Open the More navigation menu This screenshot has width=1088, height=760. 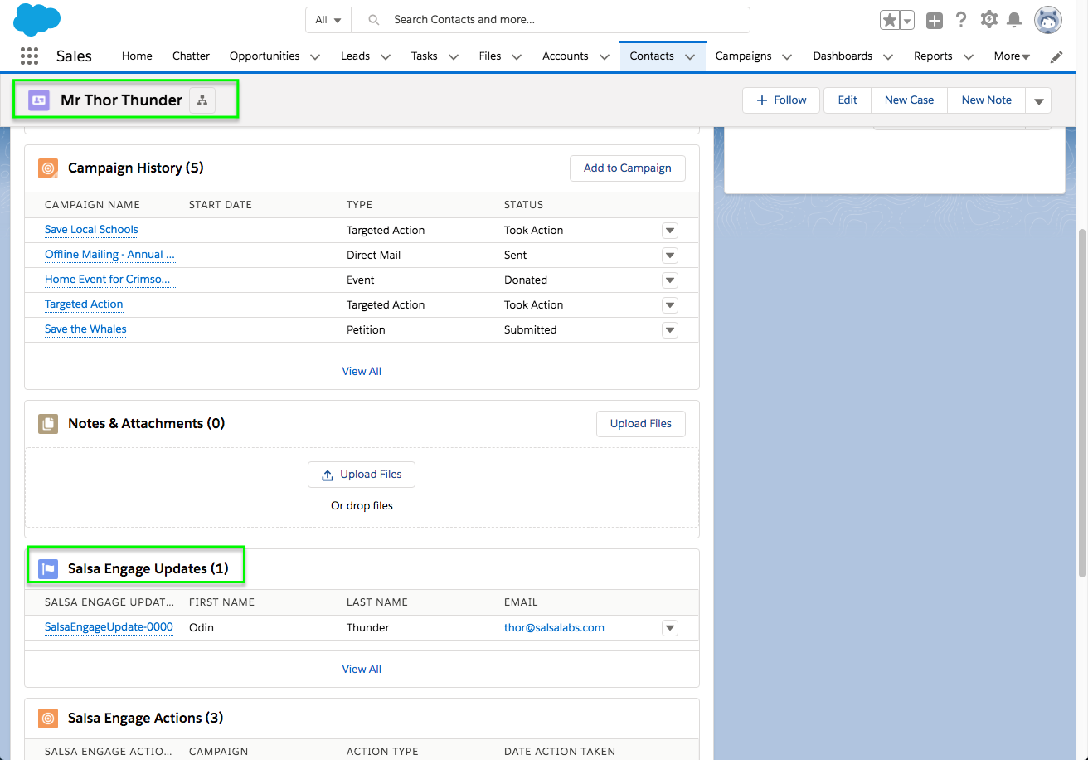click(x=1012, y=56)
